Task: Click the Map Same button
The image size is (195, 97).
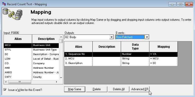Action: (74, 89)
